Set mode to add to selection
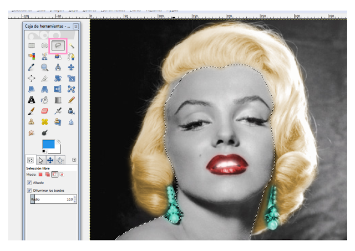The image size is (355, 251). (x=47, y=175)
